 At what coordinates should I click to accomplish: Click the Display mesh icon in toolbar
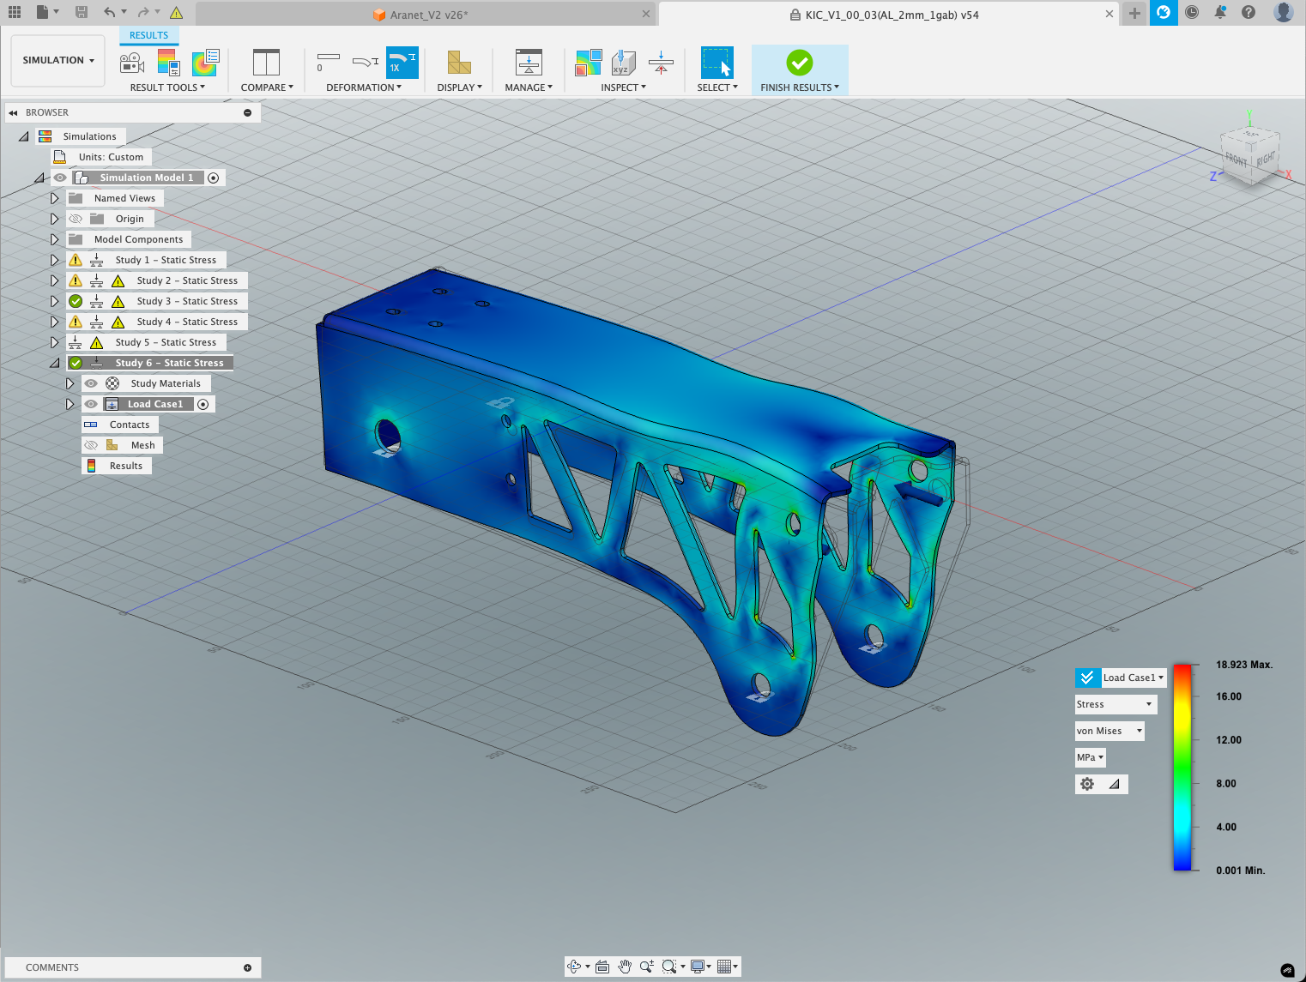[459, 63]
